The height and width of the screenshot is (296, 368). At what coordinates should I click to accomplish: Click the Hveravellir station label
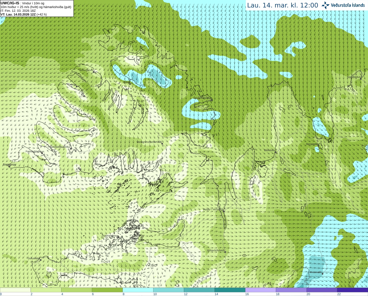click(x=315, y=272)
